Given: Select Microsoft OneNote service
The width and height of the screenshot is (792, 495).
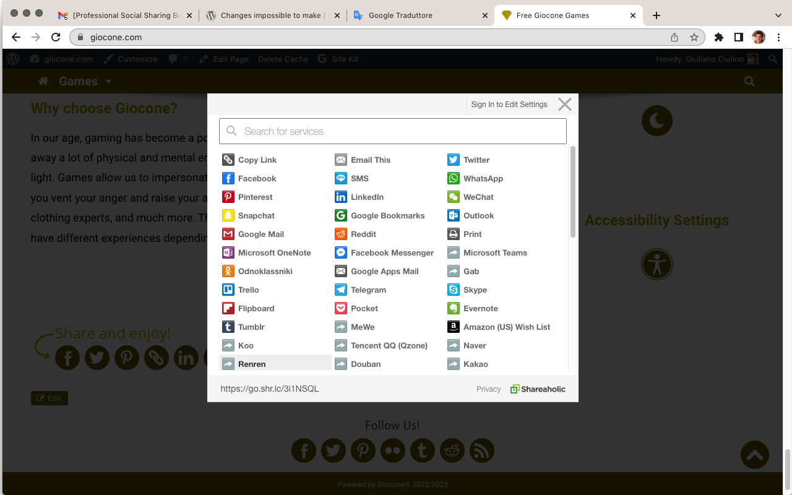Looking at the screenshot, I should [267, 252].
